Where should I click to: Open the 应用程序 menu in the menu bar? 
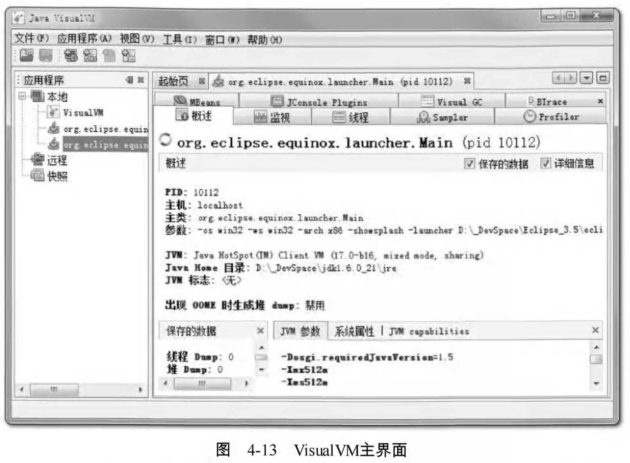coord(84,39)
